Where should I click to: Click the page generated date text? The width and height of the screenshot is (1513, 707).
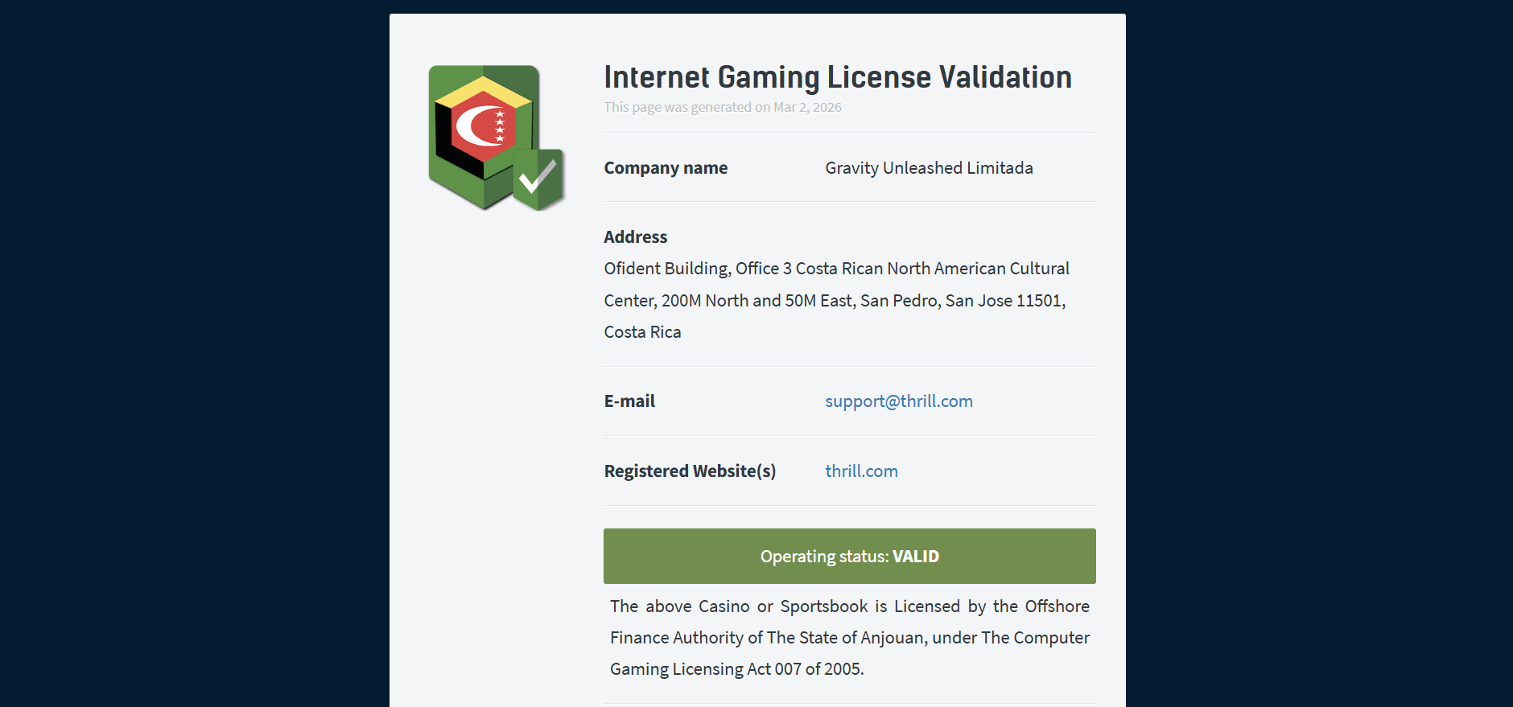pos(723,107)
